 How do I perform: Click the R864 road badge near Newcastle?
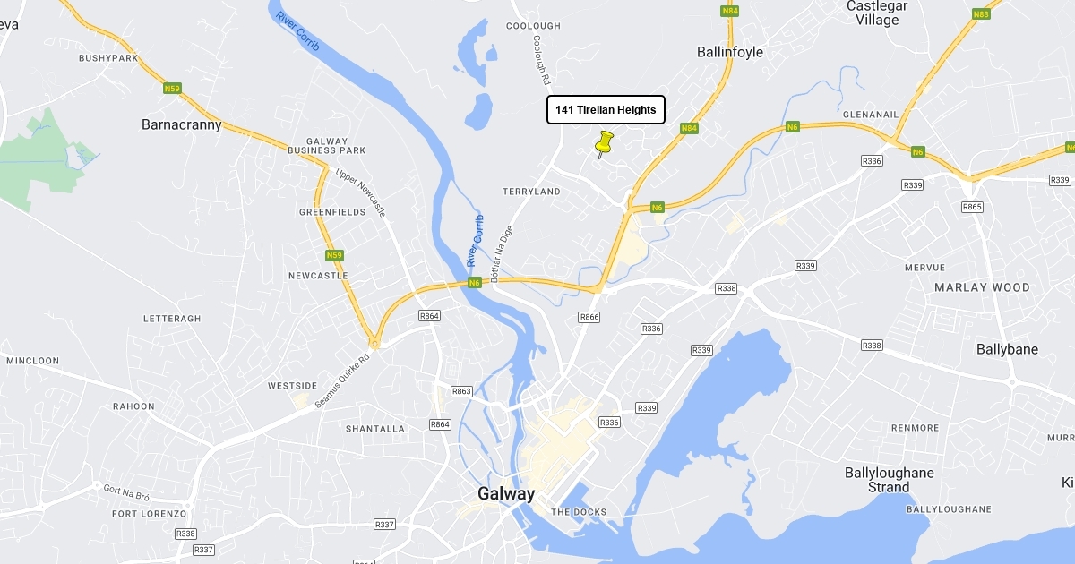coord(430,316)
